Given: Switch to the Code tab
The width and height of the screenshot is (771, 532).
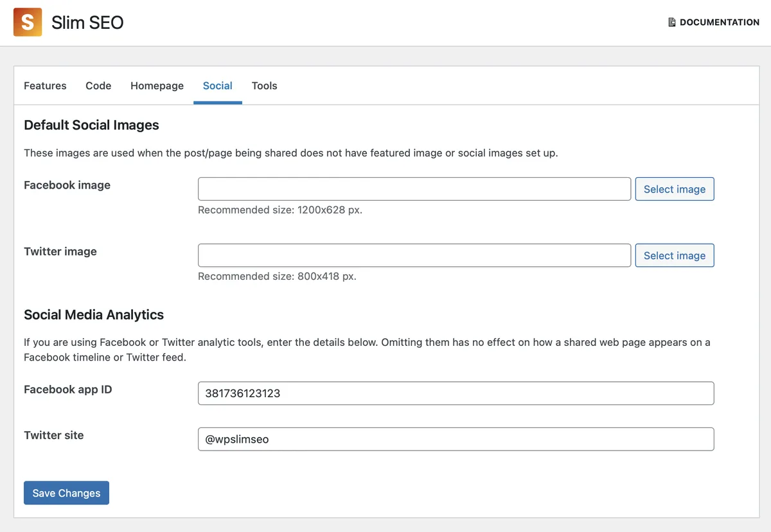Looking at the screenshot, I should [98, 85].
